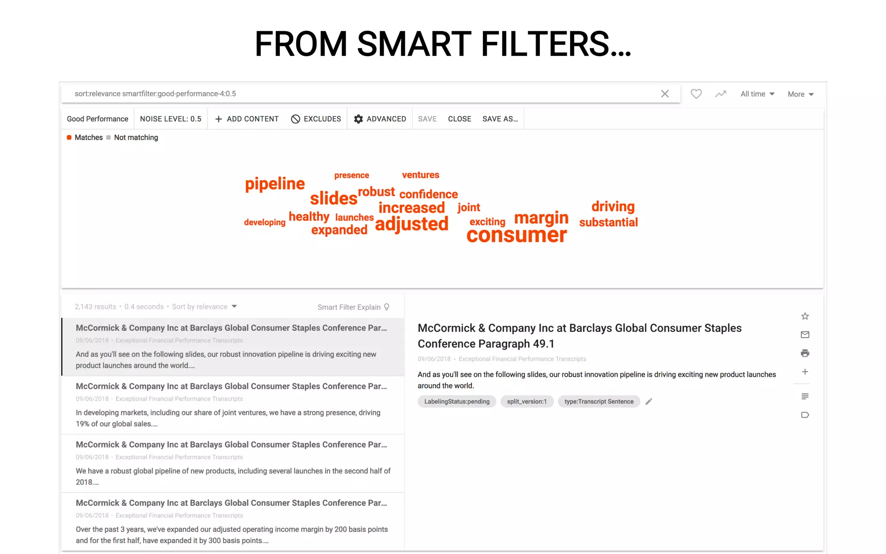Click Smart Filter Explain link
This screenshot has width=886, height=554.
(x=349, y=307)
